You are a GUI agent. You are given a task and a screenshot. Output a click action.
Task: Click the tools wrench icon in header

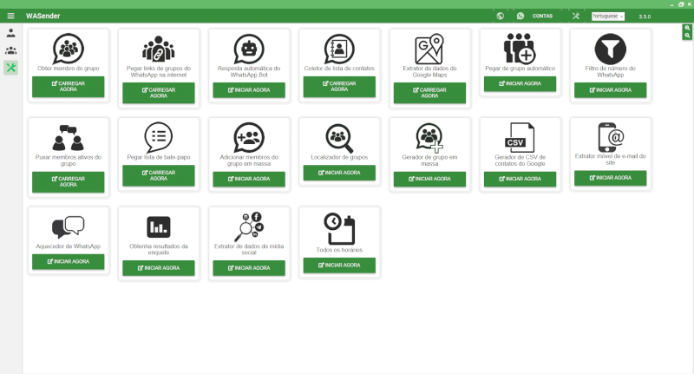coord(575,16)
